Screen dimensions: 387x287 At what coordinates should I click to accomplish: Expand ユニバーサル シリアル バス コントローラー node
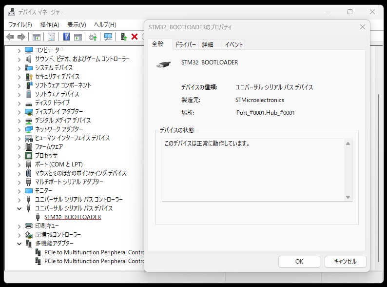(19, 200)
